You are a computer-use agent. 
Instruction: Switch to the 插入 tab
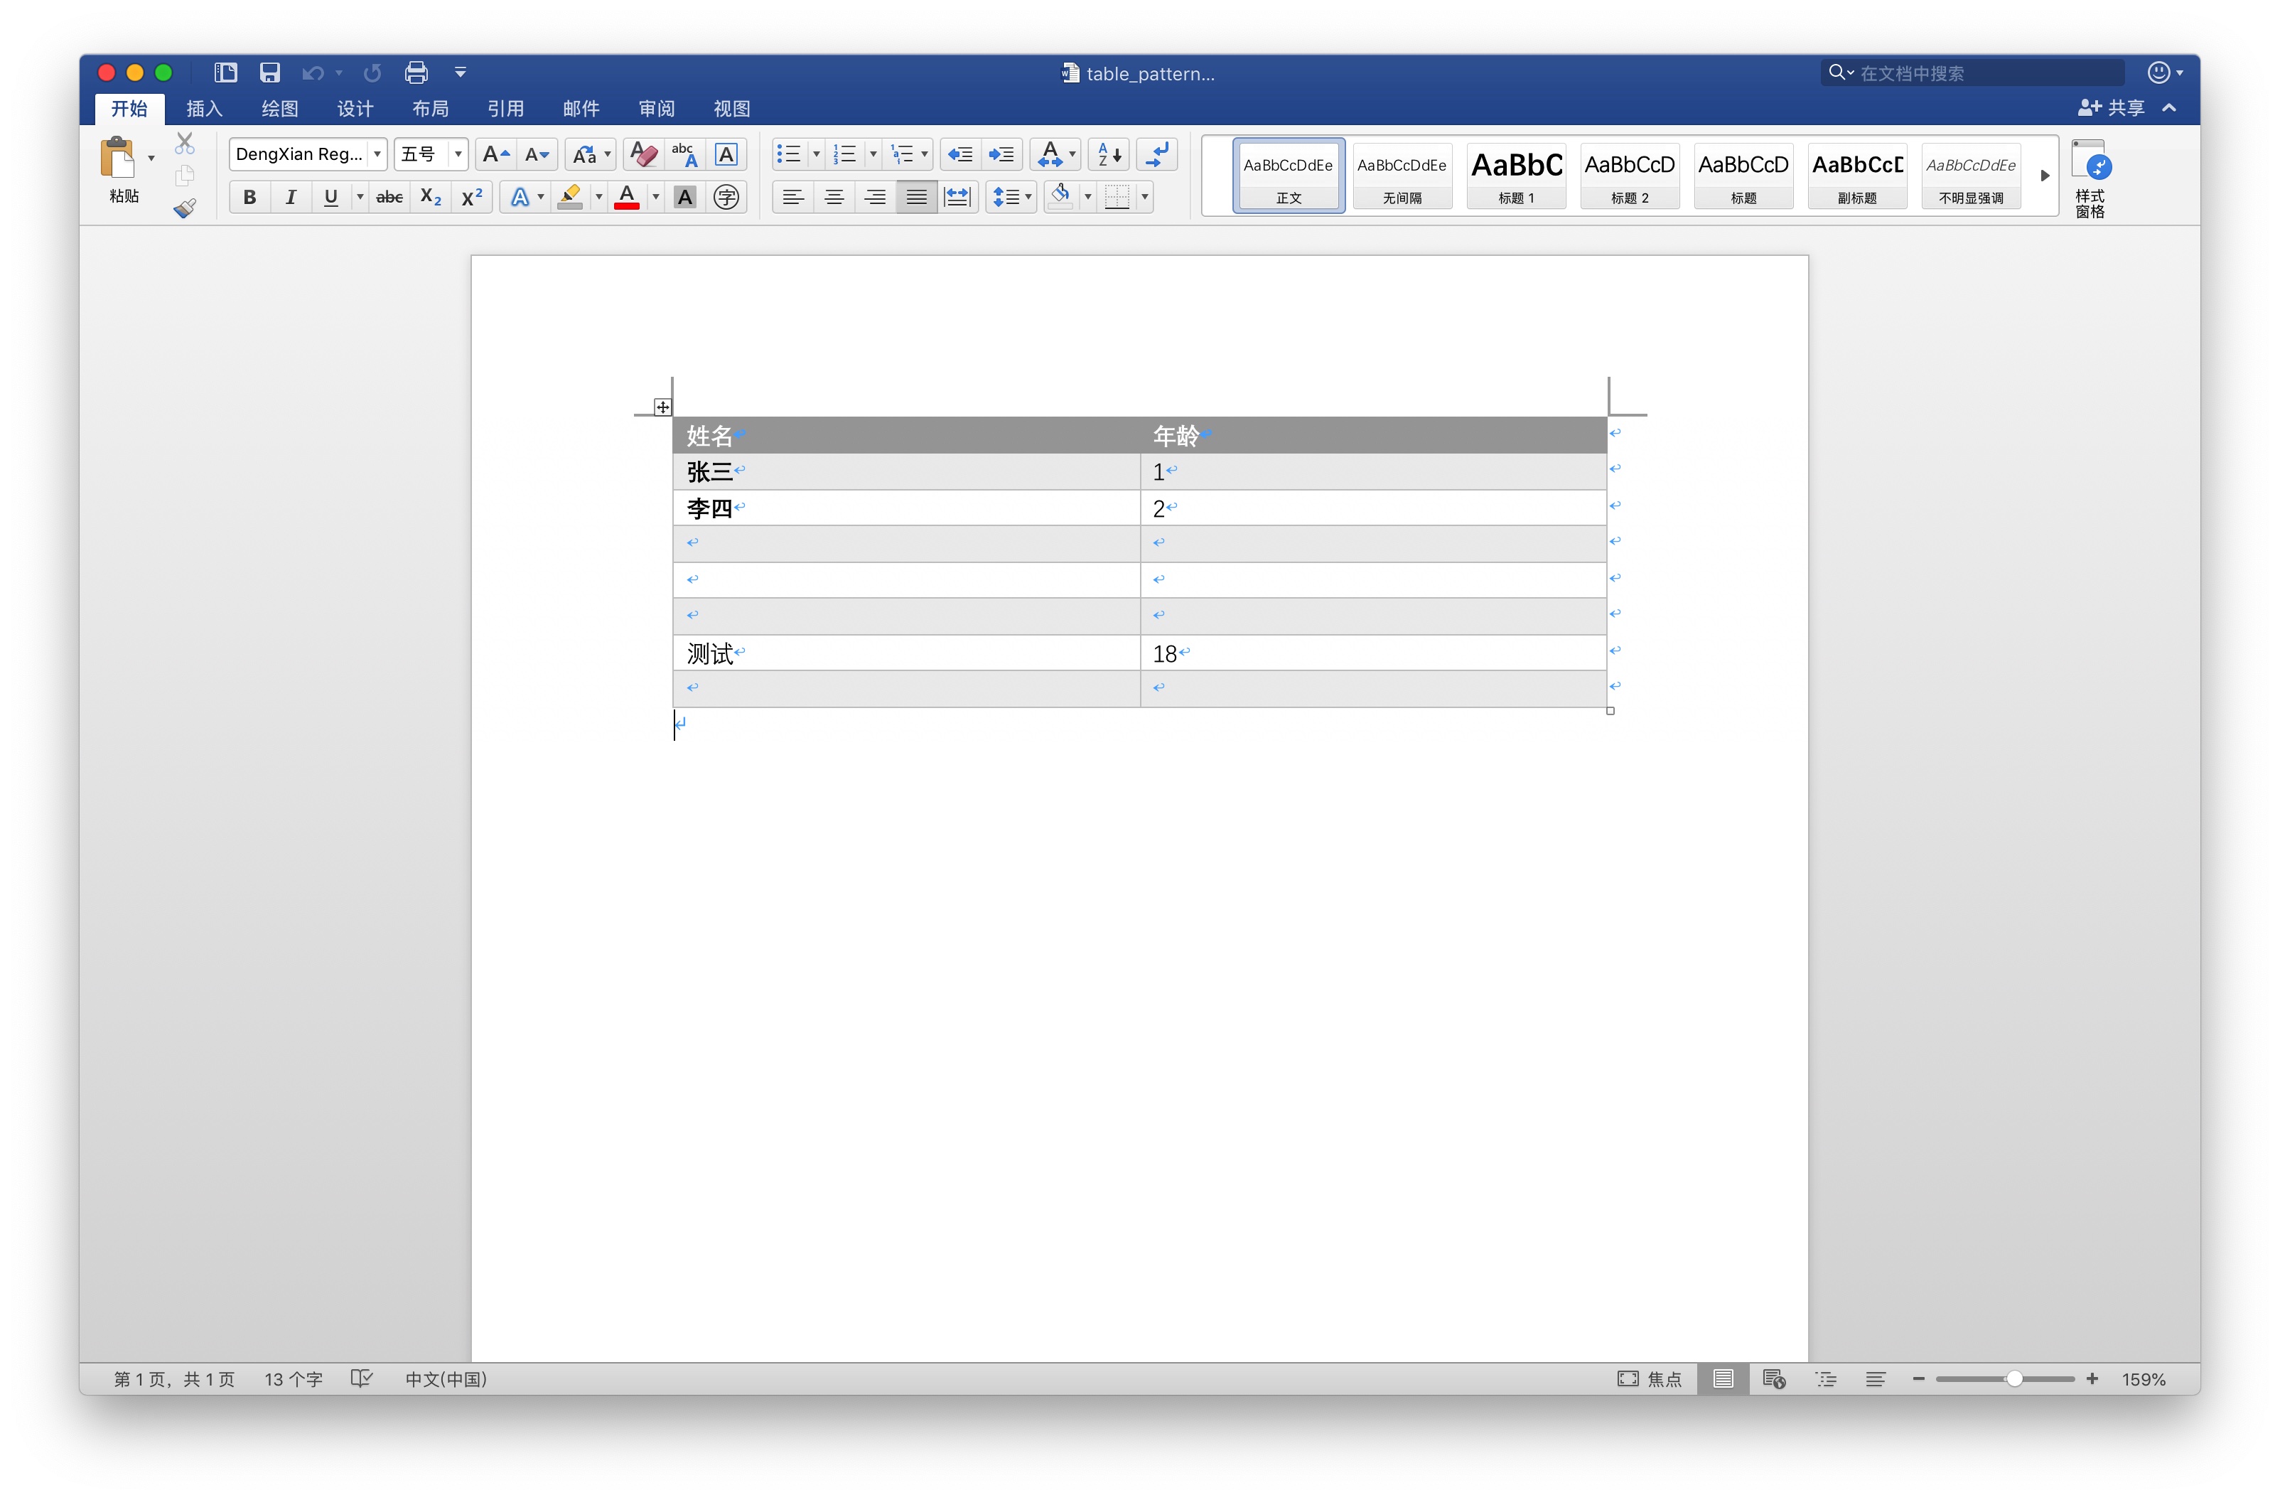[x=204, y=108]
